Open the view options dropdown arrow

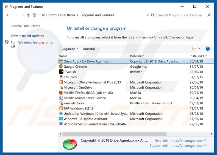200,48
